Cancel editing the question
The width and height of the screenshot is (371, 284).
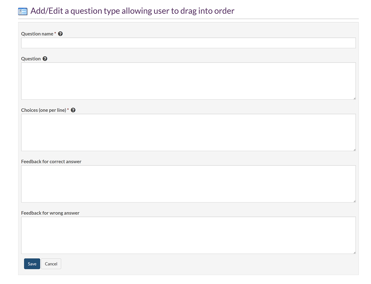51,264
